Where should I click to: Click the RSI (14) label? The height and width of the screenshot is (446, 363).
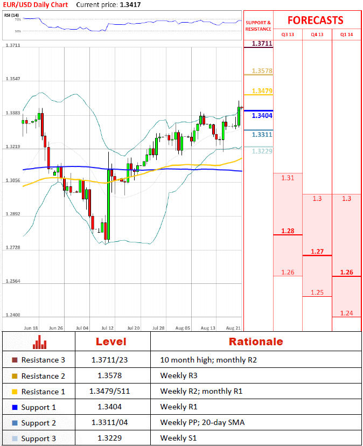pyautogui.click(x=11, y=15)
